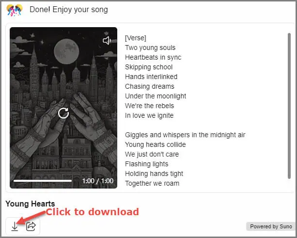Click the moon in the cover artwork

point(66,51)
